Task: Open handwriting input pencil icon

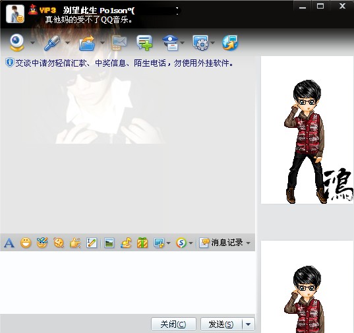Action: tap(92, 243)
